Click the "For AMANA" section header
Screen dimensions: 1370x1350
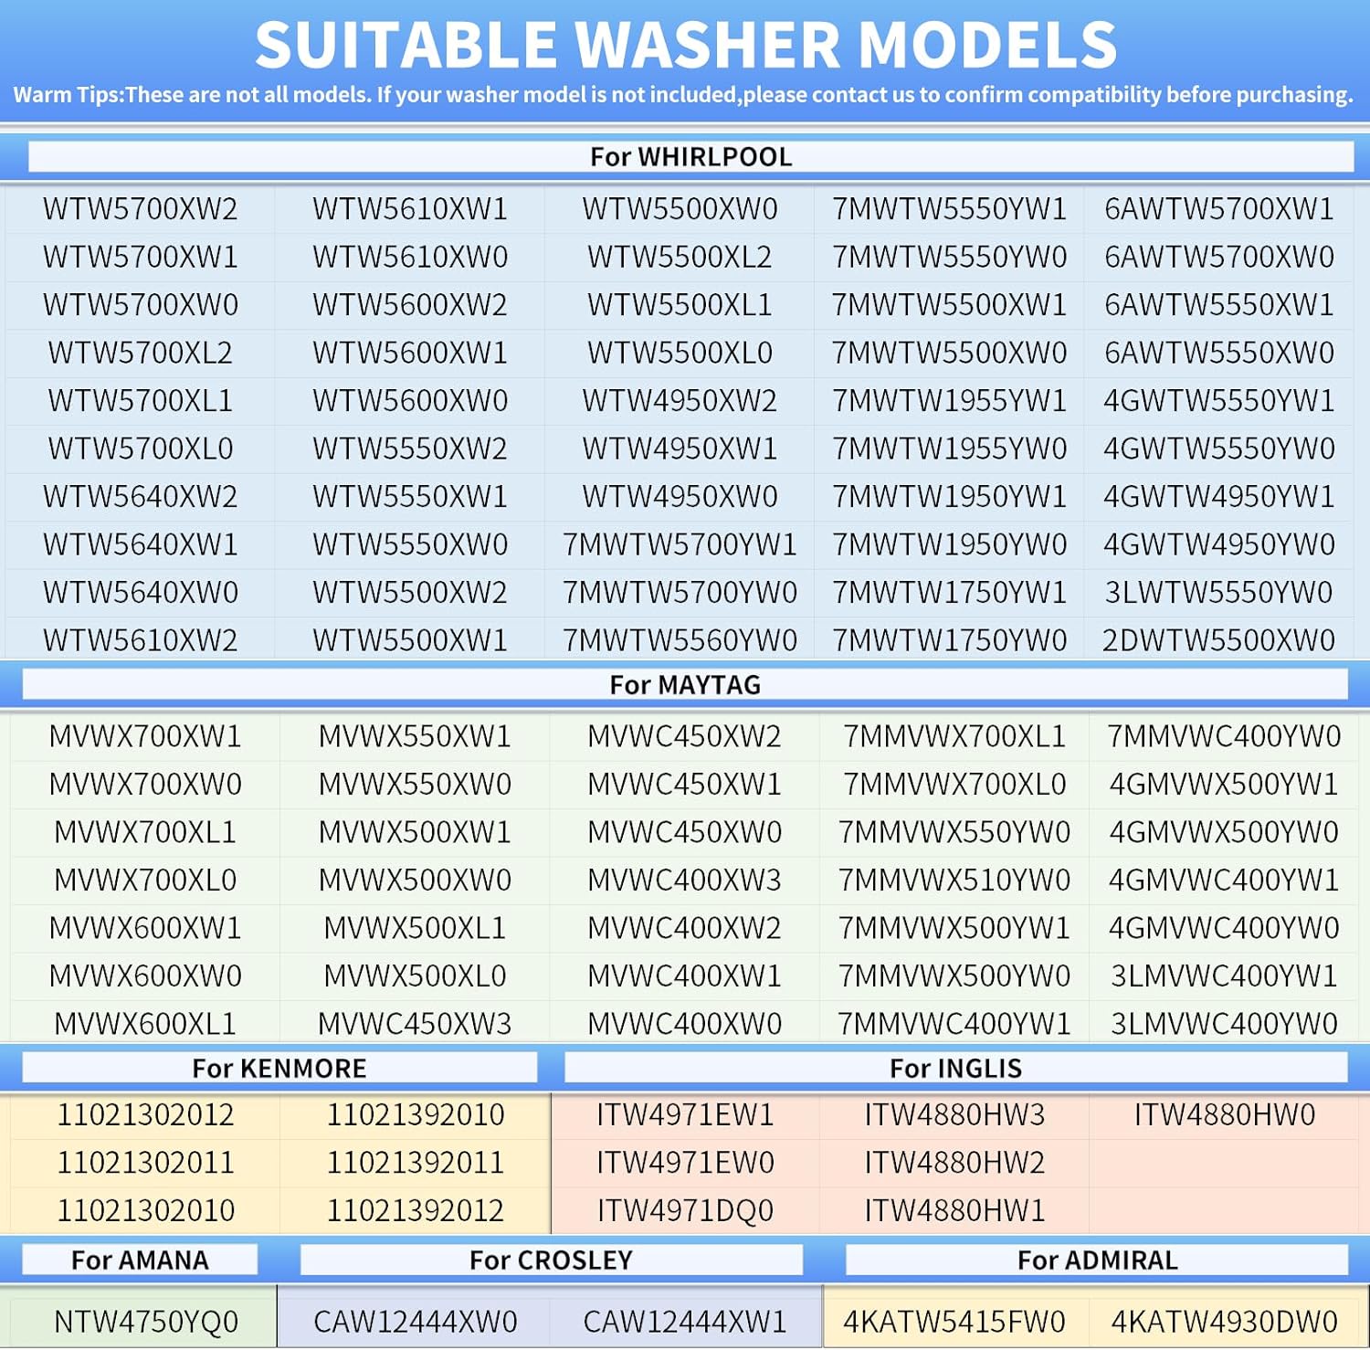pos(140,1260)
